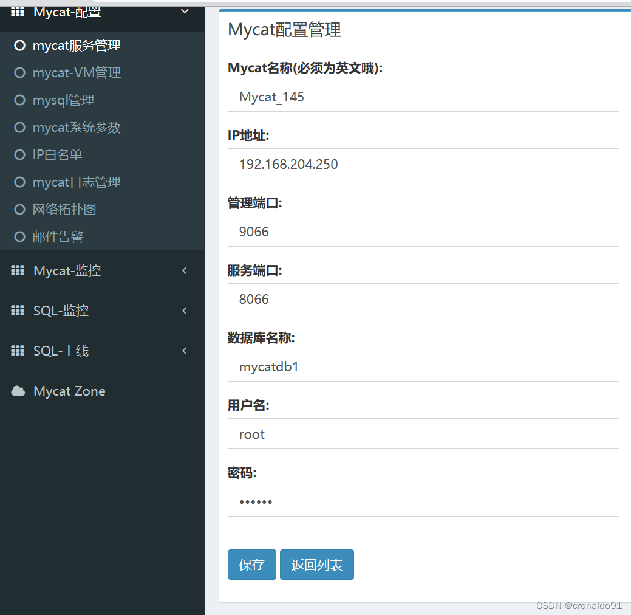Click the 返回列表 button
The width and height of the screenshot is (631, 615).
coord(316,565)
